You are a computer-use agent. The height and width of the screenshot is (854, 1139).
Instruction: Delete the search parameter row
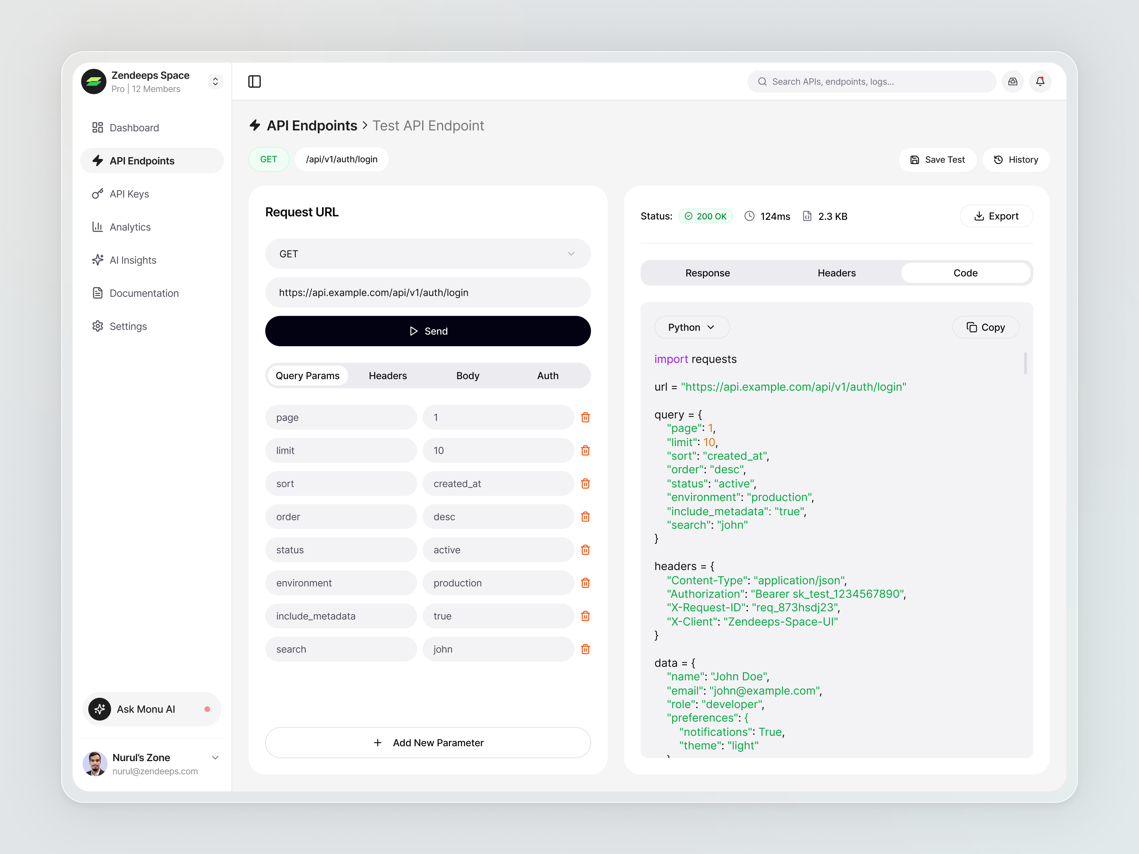pyautogui.click(x=586, y=649)
